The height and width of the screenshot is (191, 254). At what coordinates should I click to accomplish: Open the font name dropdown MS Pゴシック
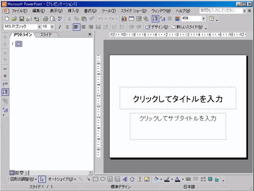[x=39, y=27]
